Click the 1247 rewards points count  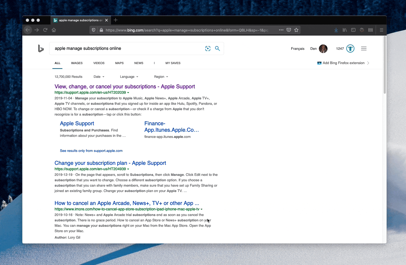tap(340, 49)
